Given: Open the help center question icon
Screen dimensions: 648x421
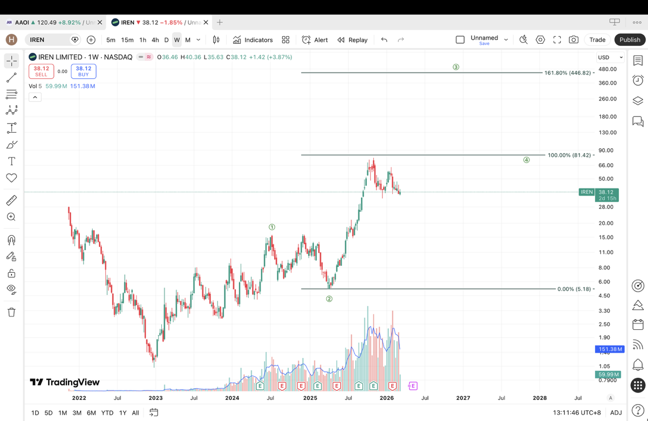Looking at the screenshot, I should (638, 410).
